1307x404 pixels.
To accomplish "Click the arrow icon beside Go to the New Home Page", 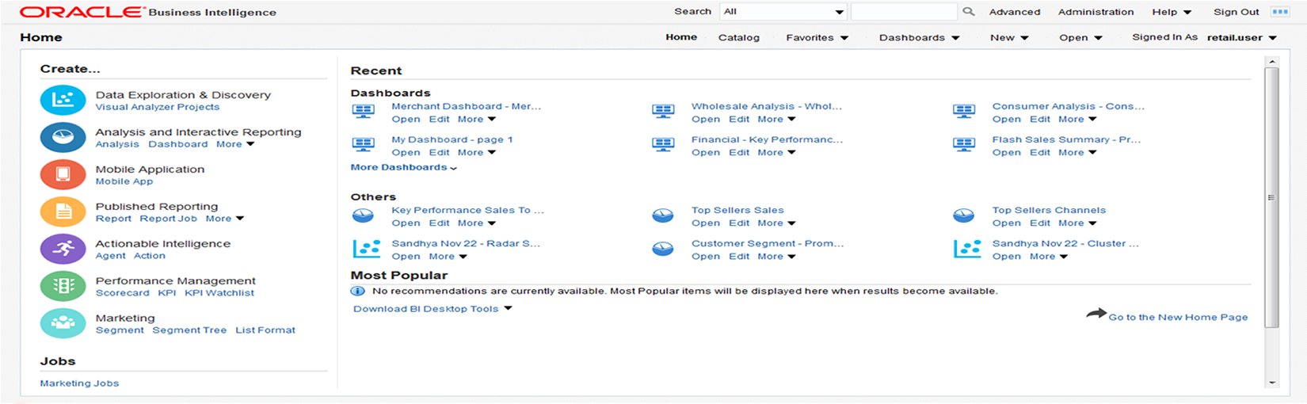I will coord(1096,314).
